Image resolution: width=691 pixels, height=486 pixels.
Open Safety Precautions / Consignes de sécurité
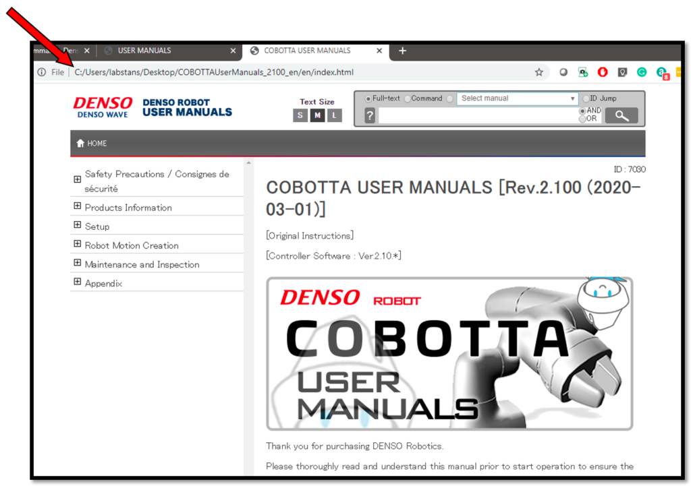157,181
